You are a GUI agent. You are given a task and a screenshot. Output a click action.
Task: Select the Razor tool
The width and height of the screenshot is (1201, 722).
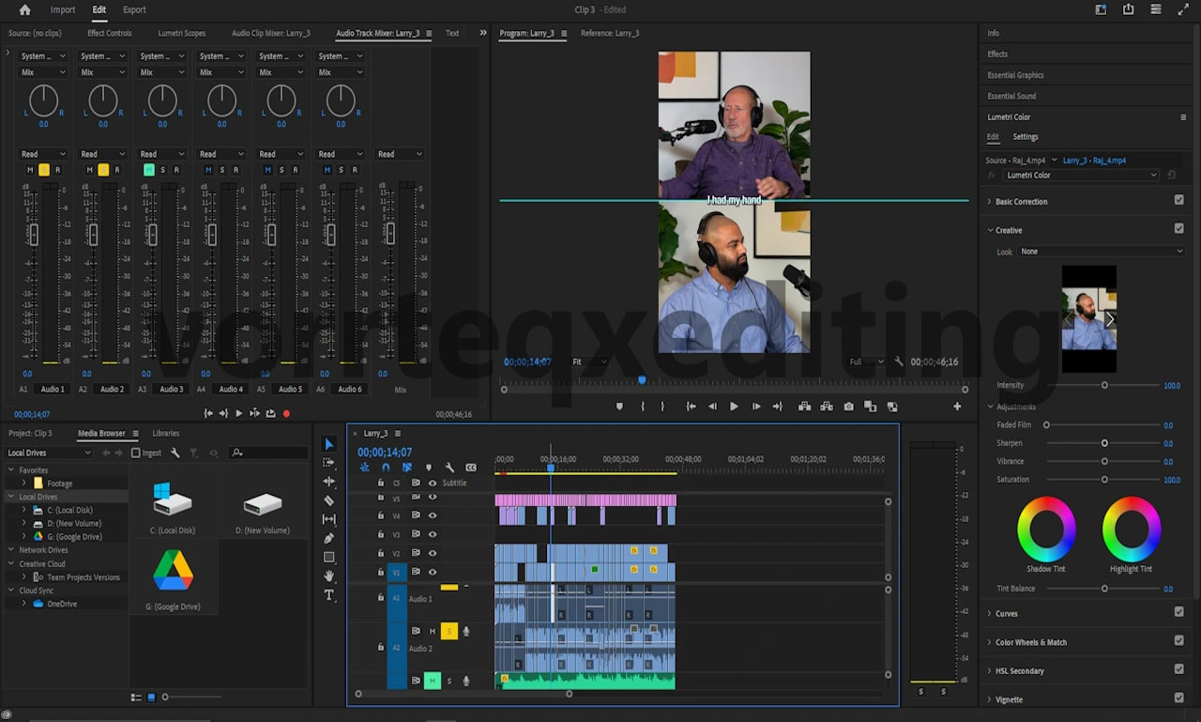pos(329,500)
